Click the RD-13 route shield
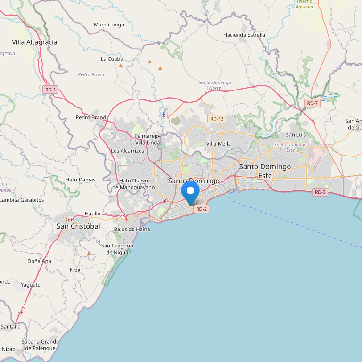The width and height of the screenshot is (362, 362). (x=217, y=119)
